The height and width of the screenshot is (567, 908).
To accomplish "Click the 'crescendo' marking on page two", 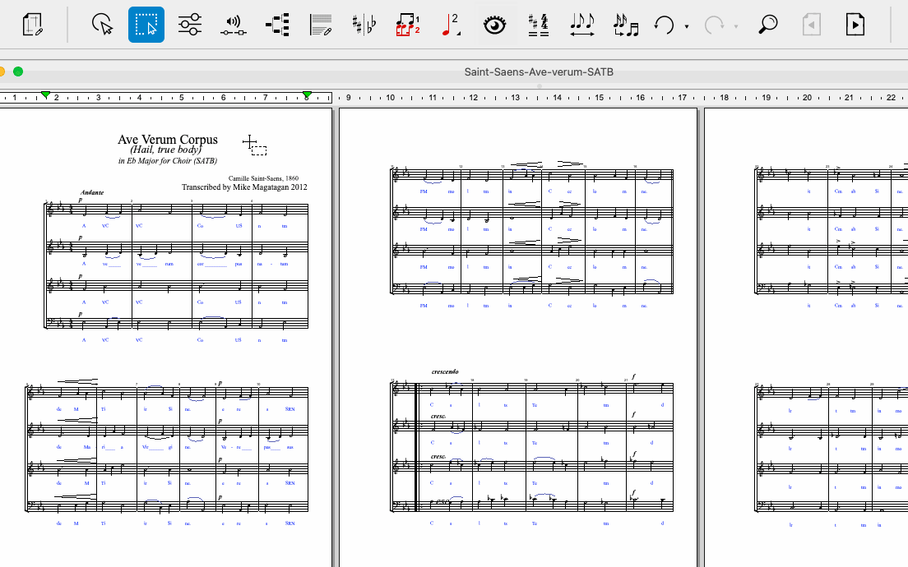I will coord(445,371).
